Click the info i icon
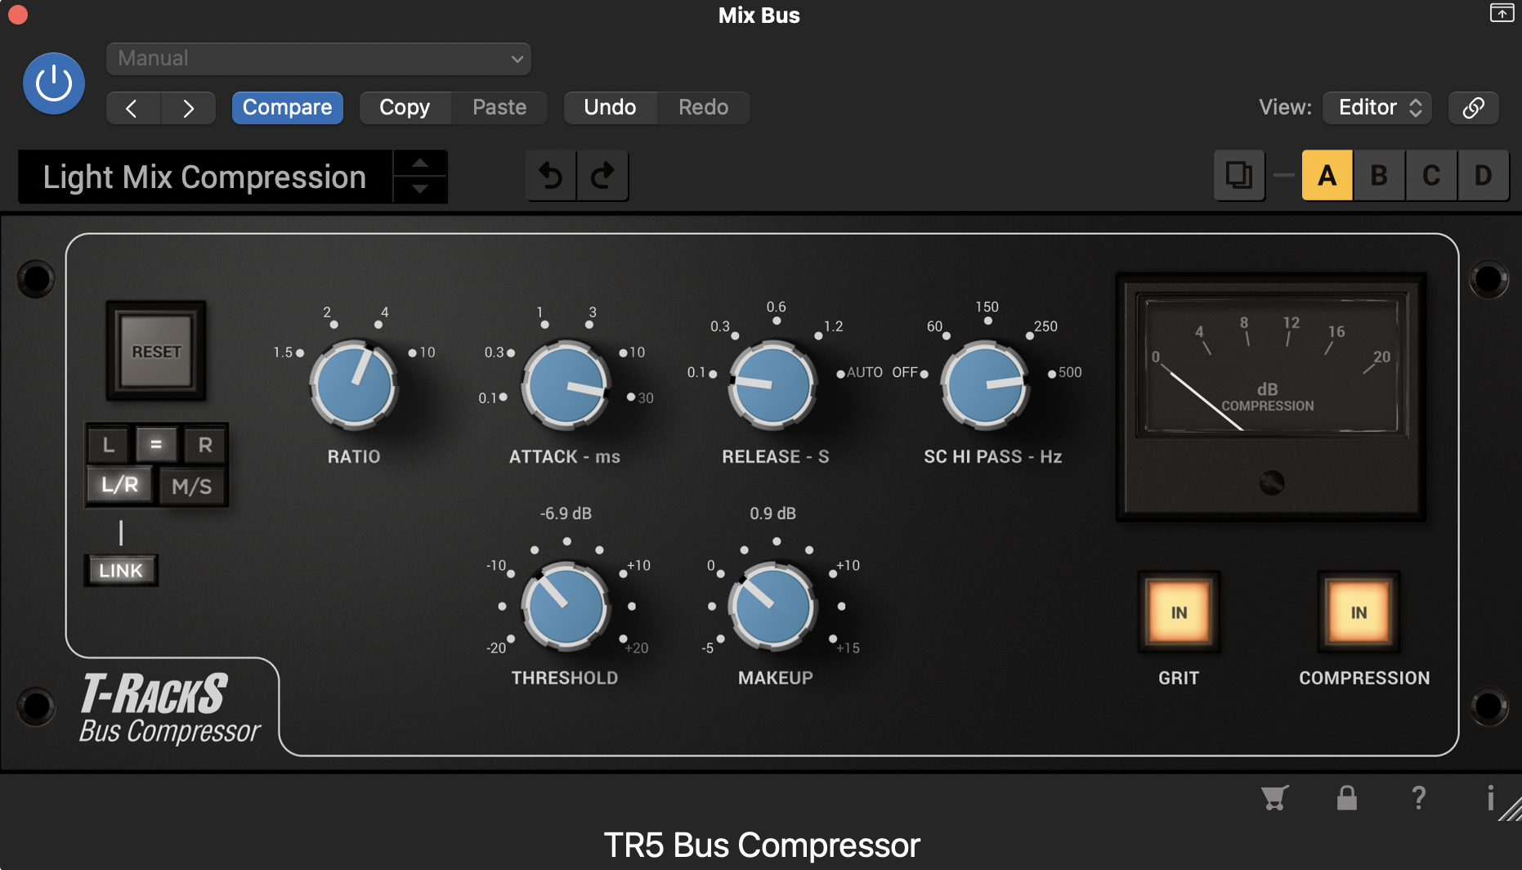 (x=1490, y=797)
